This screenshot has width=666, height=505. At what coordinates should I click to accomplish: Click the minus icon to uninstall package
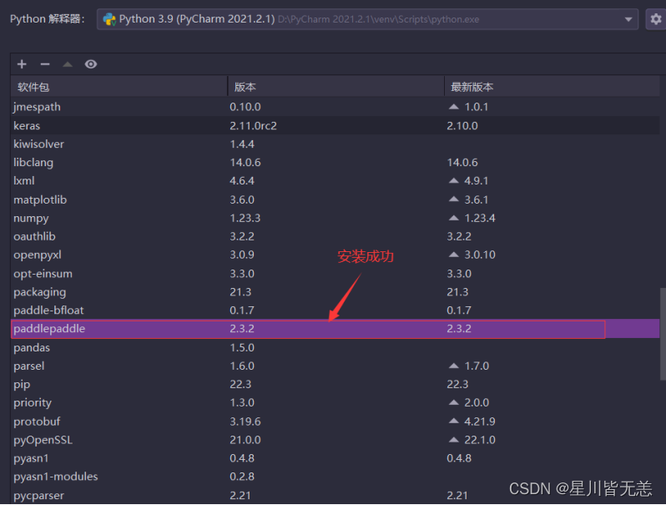click(45, 64)
